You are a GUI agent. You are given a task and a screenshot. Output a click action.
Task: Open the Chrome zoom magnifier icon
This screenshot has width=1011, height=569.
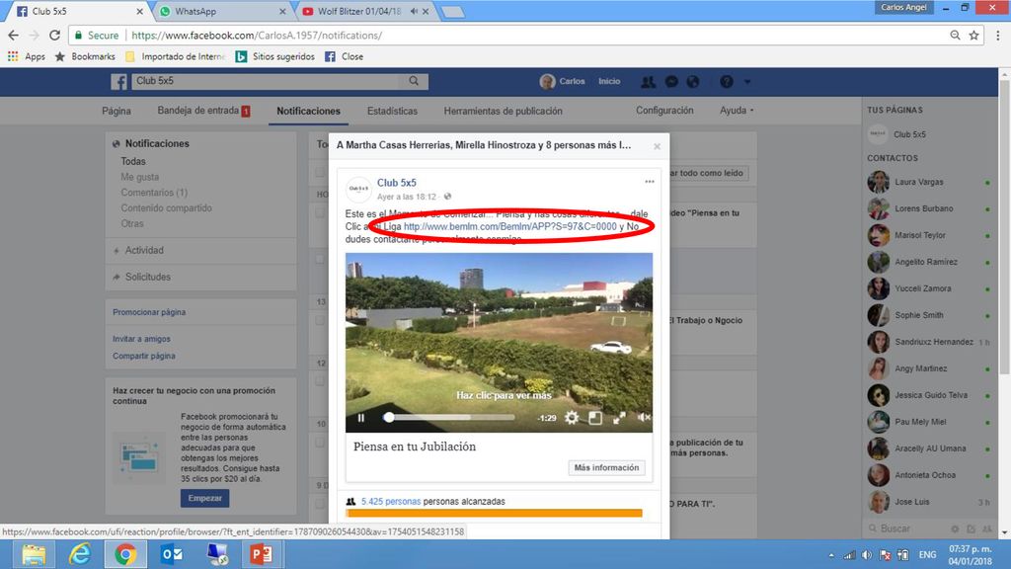(955, 36)
